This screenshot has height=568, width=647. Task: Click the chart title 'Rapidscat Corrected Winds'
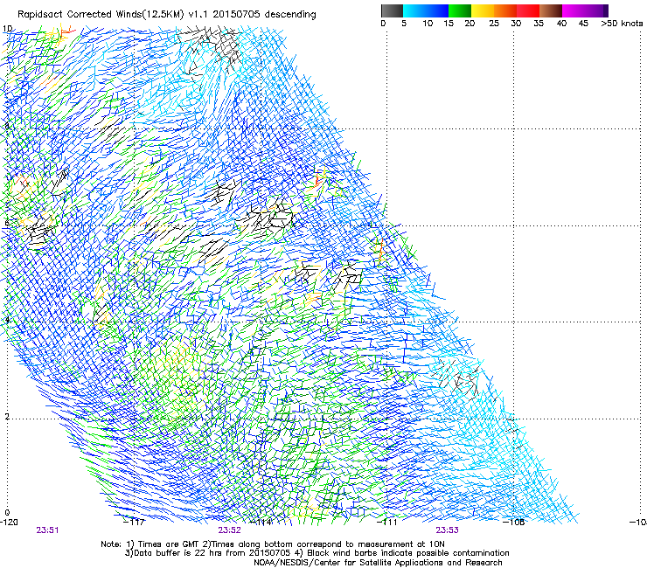pos(80,14)
